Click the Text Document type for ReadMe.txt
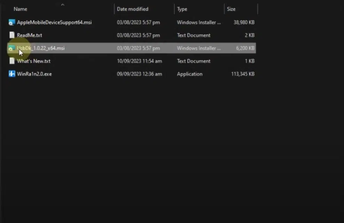Viewport: 344px width, 223px height. point(194,35)
